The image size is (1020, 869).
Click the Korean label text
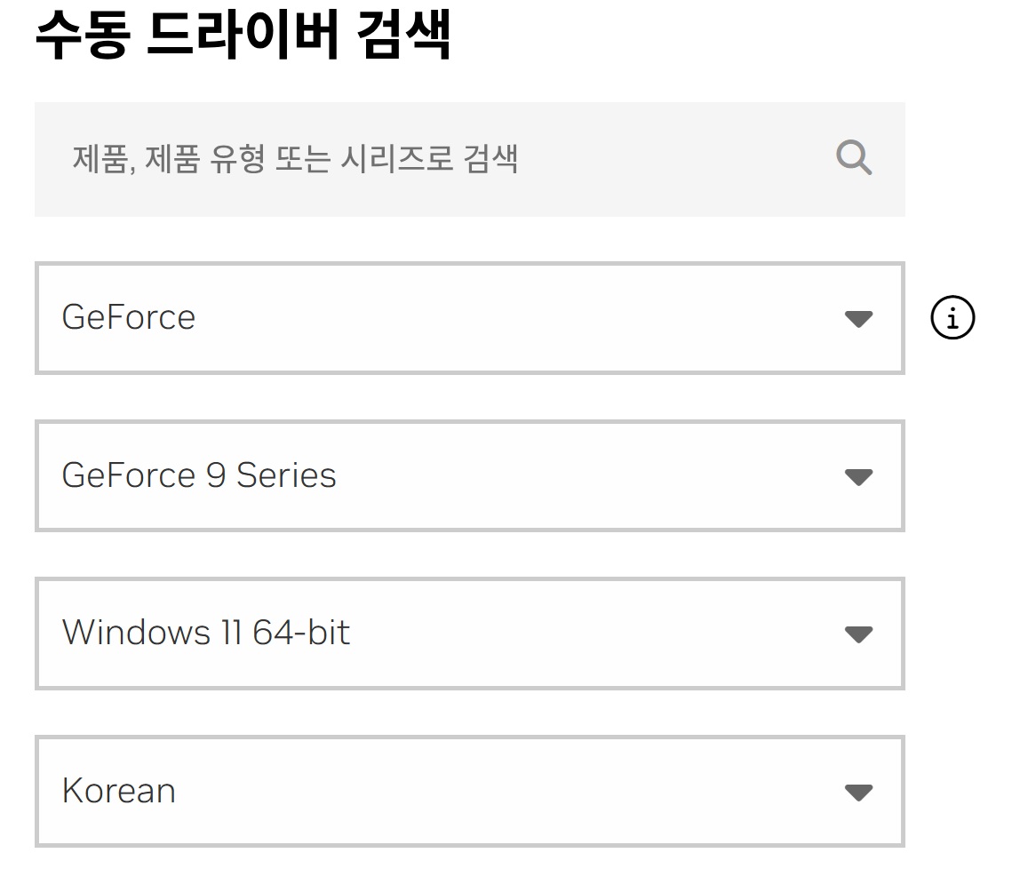(119, 791)
